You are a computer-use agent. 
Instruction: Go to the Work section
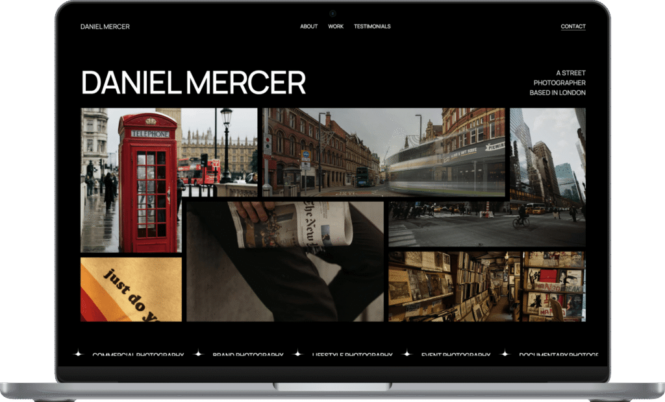tap(336, 27)
